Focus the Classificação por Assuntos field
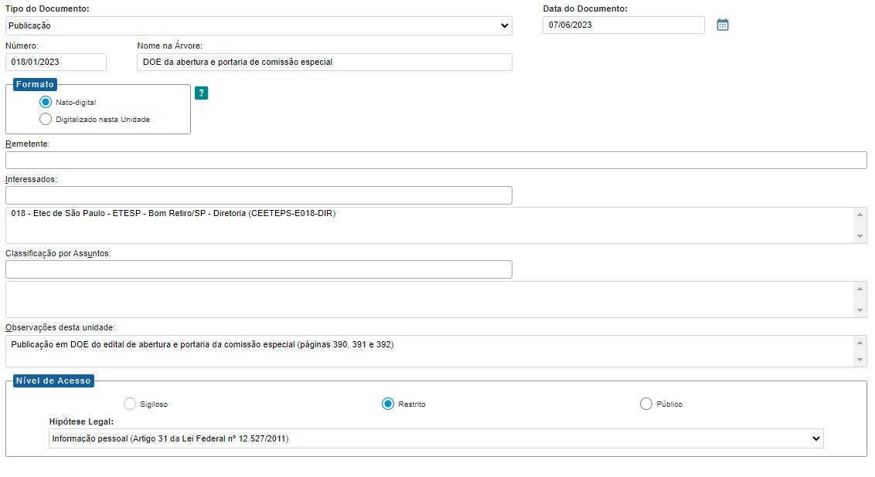 click(258, 269)
